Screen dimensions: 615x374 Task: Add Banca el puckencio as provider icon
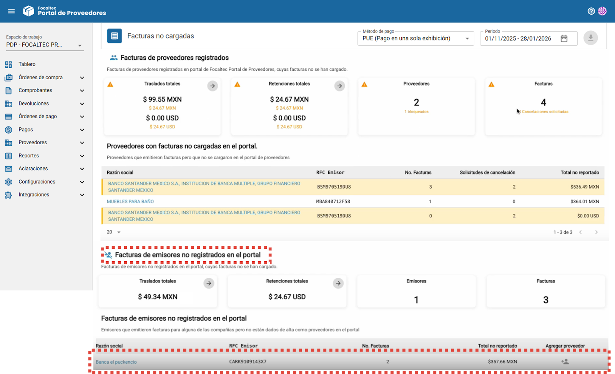click(x=565, y=362)
